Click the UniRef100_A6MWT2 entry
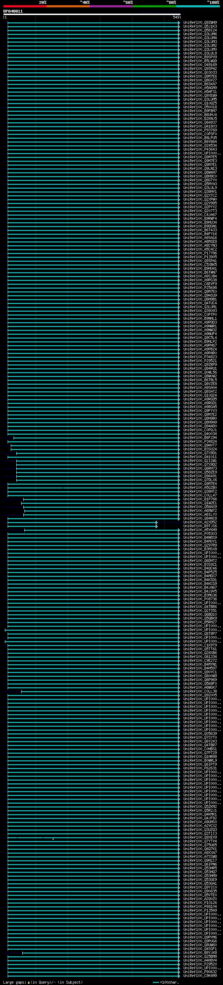Viewport: 223px width, 985px height. point(200,510)
